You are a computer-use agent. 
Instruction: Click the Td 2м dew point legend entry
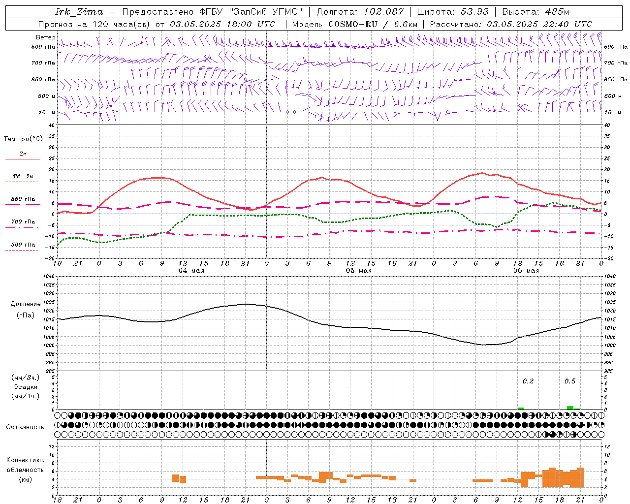point(23,176)
